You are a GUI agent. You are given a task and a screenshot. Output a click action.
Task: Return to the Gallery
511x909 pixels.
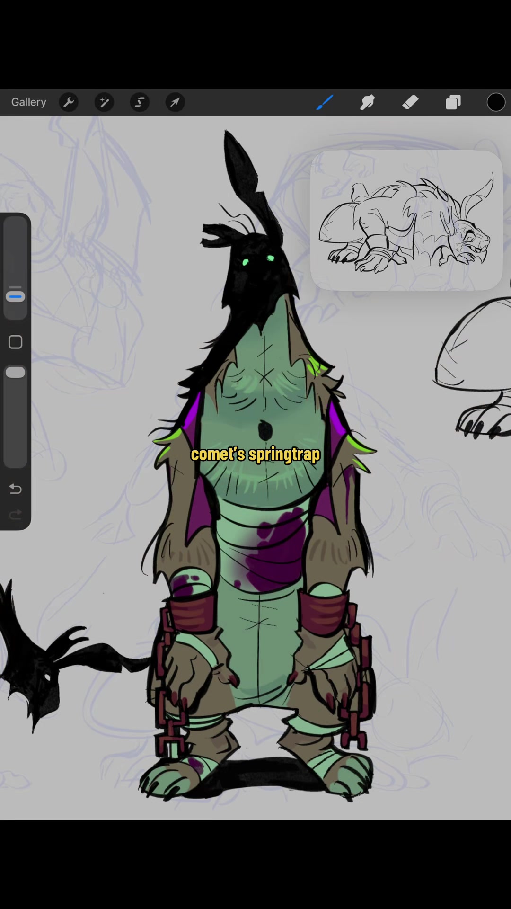coord(29,102)
